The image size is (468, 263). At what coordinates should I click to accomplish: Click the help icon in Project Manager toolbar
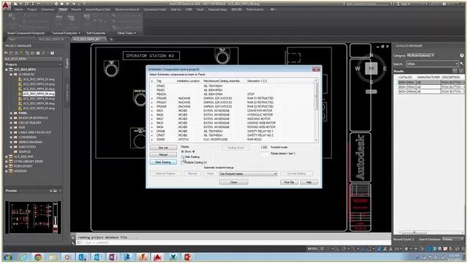pos(52,53)
